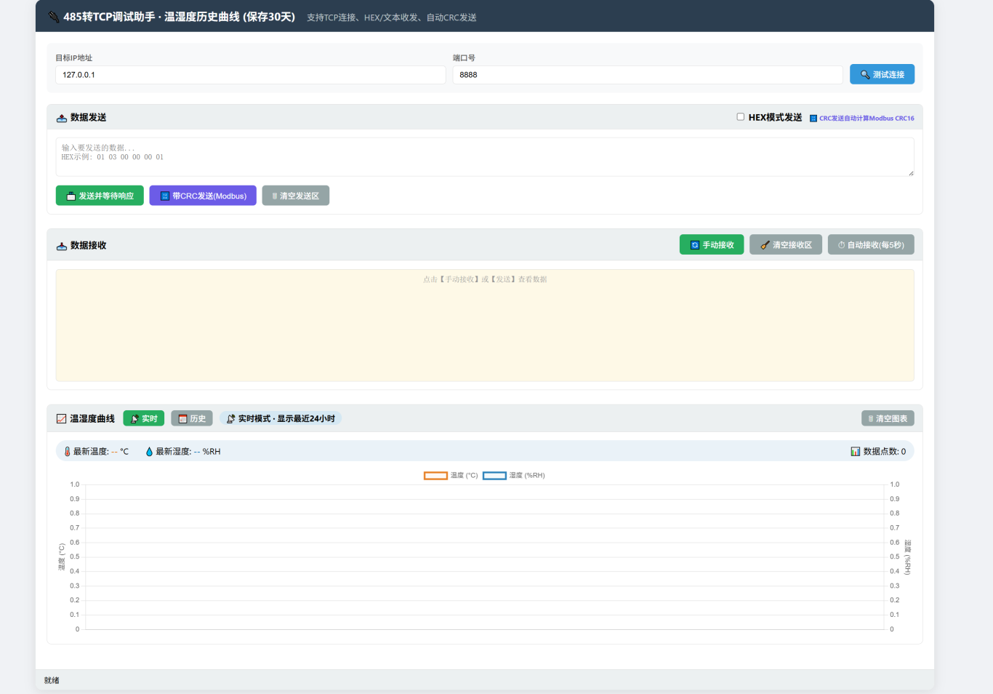
Task: Switch to the 实时 realtime mode
Action: (143, 418)
